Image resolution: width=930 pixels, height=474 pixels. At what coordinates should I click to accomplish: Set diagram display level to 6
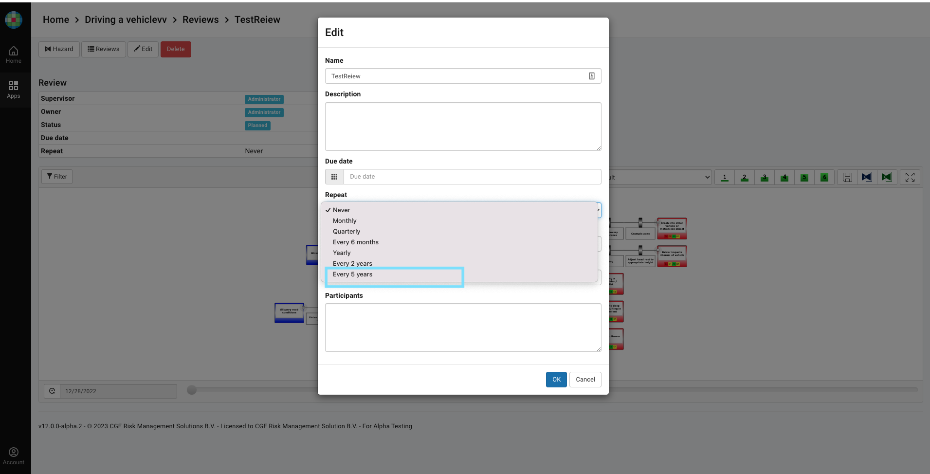pyautogui.click(x=824, y=177)
